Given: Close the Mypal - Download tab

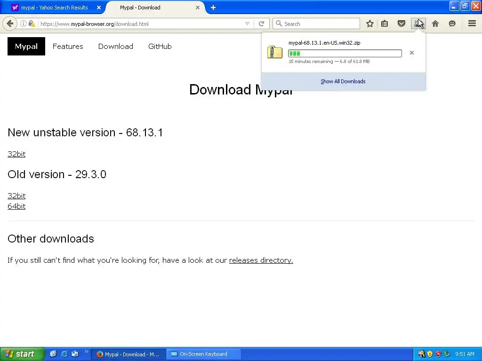Looking at the screenshot, I should (198, 8).
